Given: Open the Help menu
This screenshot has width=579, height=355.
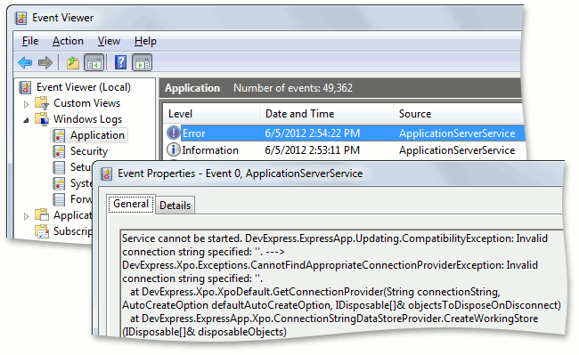Looking at the screenshot, I should tap(145, 41).
